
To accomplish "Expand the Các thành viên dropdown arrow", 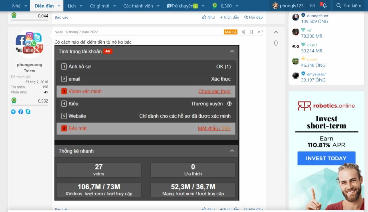I will click(158, 6).
